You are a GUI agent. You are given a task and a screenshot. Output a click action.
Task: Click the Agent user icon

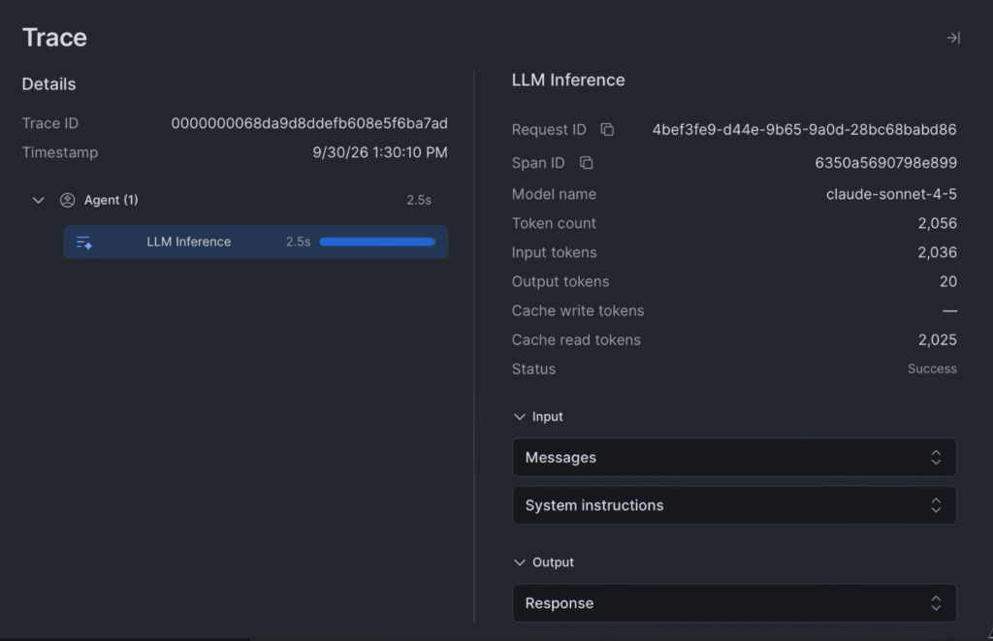point(67,200)
